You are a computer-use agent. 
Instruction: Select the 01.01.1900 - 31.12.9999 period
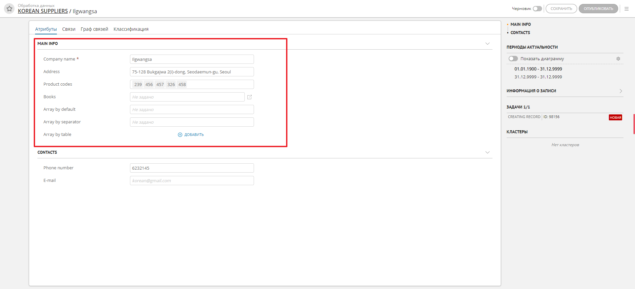538,69
